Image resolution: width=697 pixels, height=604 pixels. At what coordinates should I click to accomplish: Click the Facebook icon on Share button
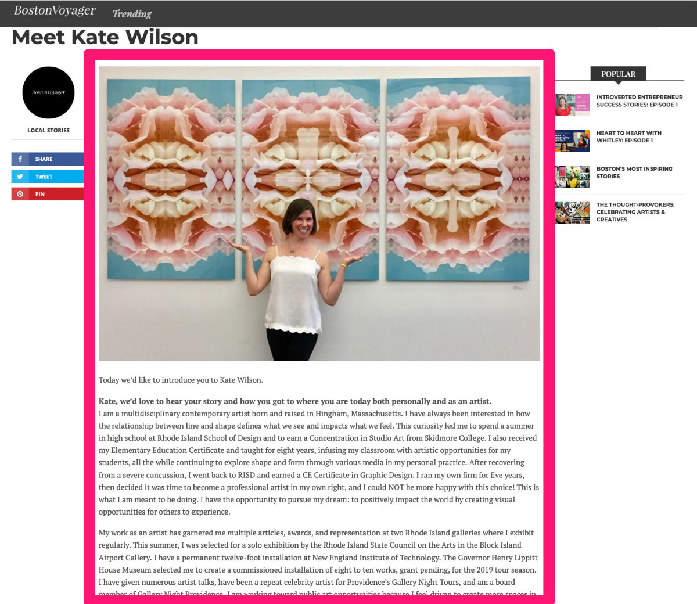[20, 159]
